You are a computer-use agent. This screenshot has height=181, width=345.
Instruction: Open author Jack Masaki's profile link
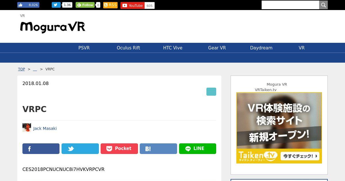click(45, 128)
